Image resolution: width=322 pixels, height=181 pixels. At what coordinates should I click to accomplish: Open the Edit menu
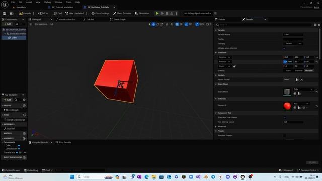[20, 2]
